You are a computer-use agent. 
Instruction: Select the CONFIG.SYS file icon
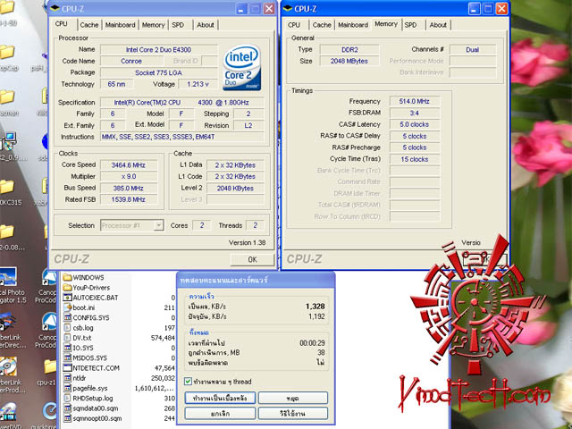coord(67,317)
